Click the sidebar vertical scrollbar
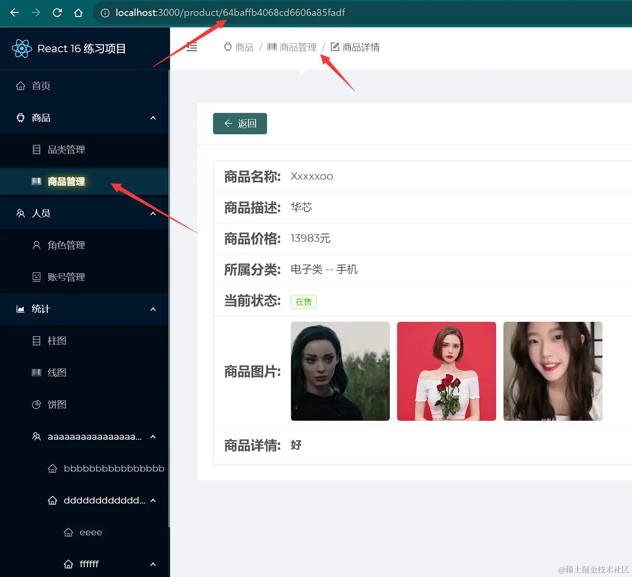The image size is (632, 577). click(169, 299)
